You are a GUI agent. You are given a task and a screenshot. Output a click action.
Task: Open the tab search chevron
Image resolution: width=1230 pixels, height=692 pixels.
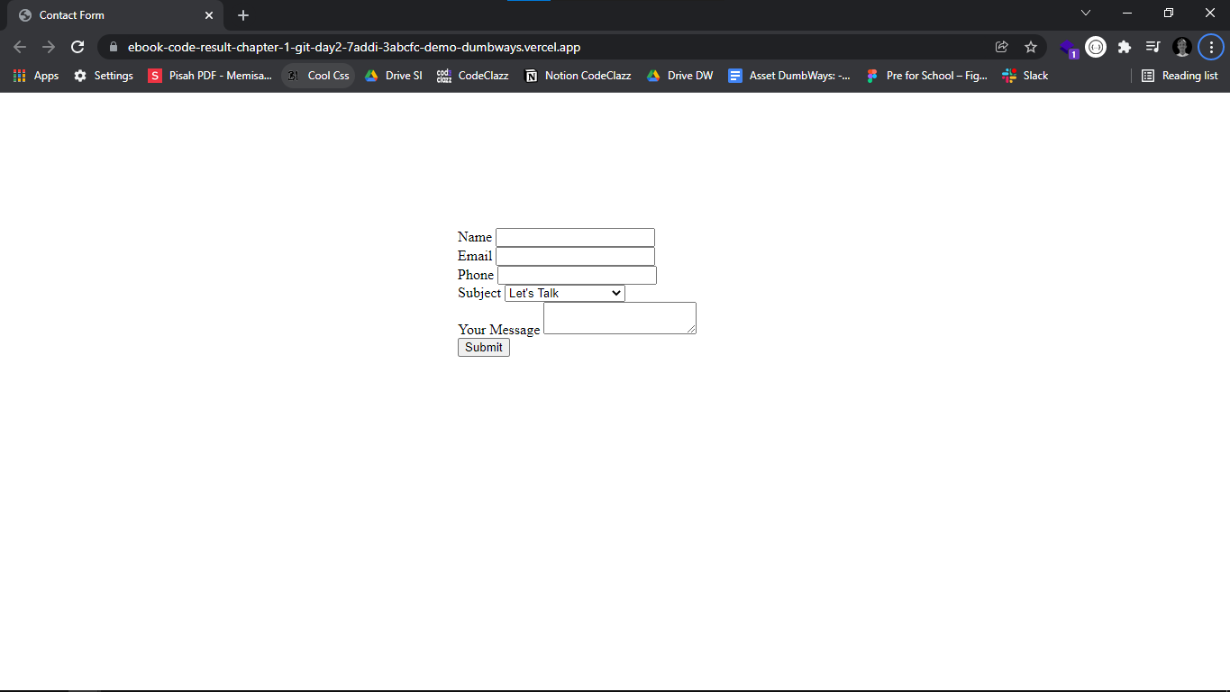click(x=1086, y=13)
